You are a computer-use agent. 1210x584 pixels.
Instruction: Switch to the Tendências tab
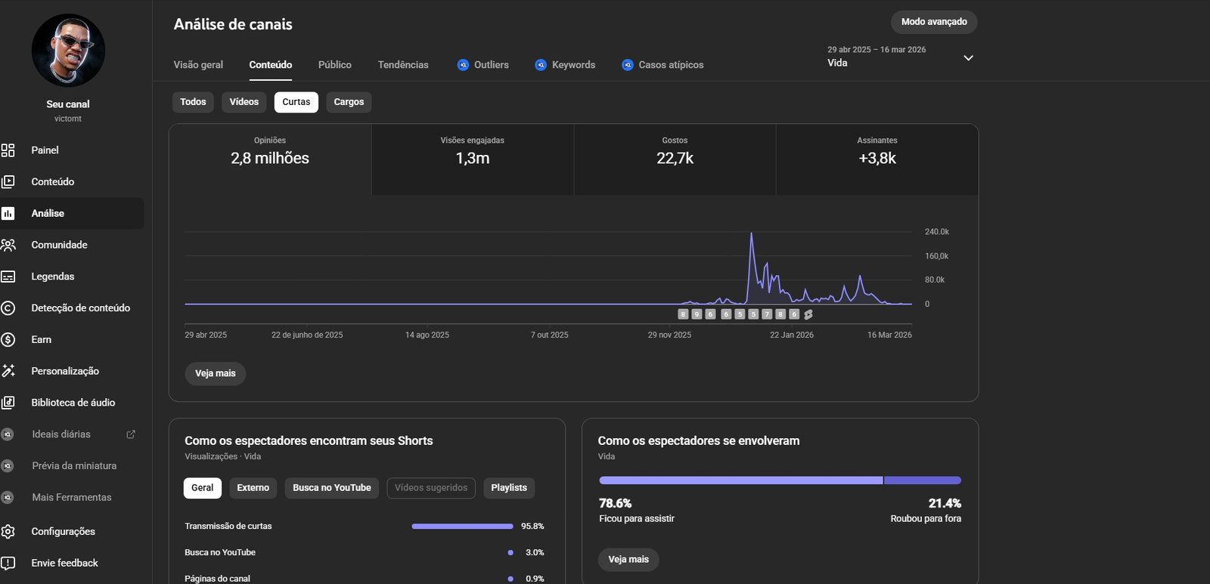pos(403,65)
